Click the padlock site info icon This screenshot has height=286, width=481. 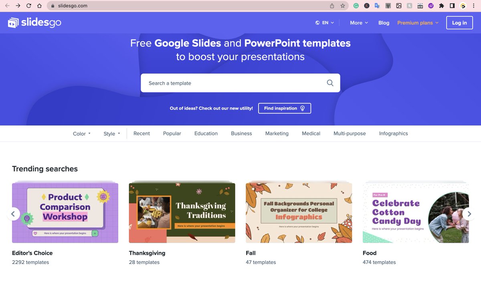[52, 6]
